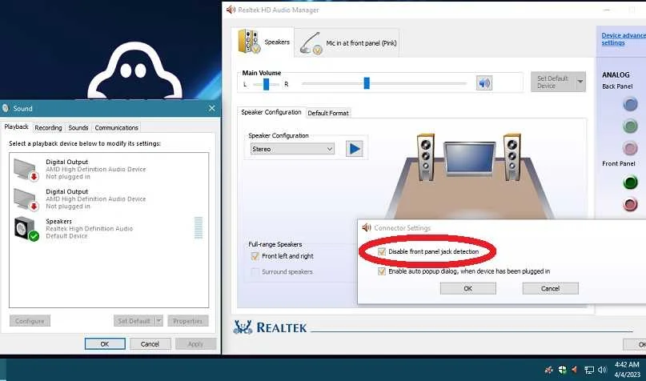Image resolution: width=646 pixels, height=381 pixels.
Task: Click the green back panel jack
Action: point(630,126)
